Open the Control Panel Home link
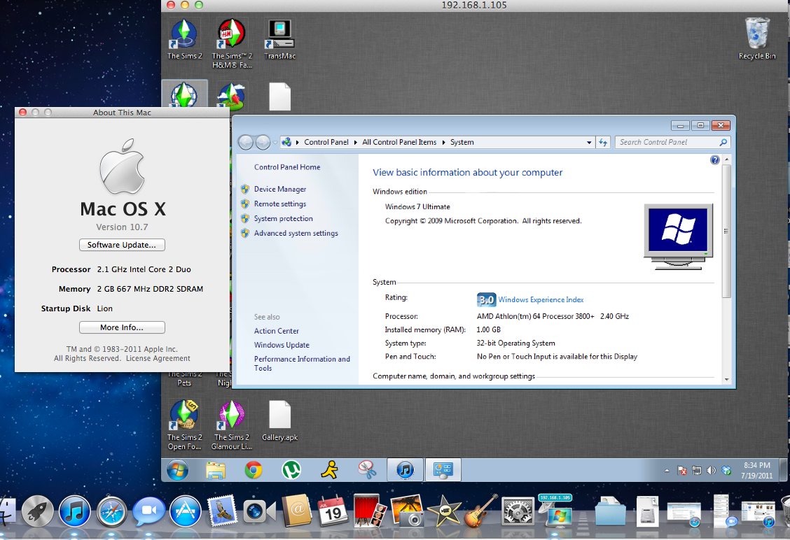790x540 pixels. (287, 167)
